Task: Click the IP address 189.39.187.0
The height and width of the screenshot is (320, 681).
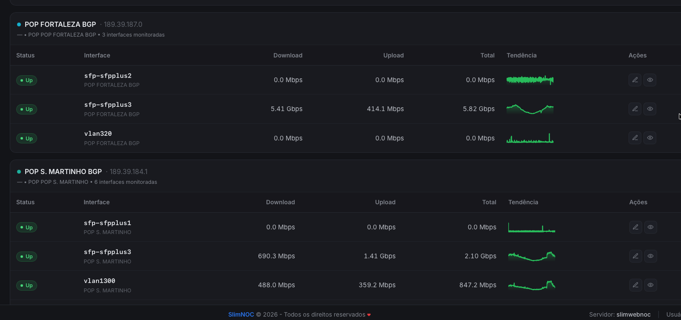Action: pos(123,25)
